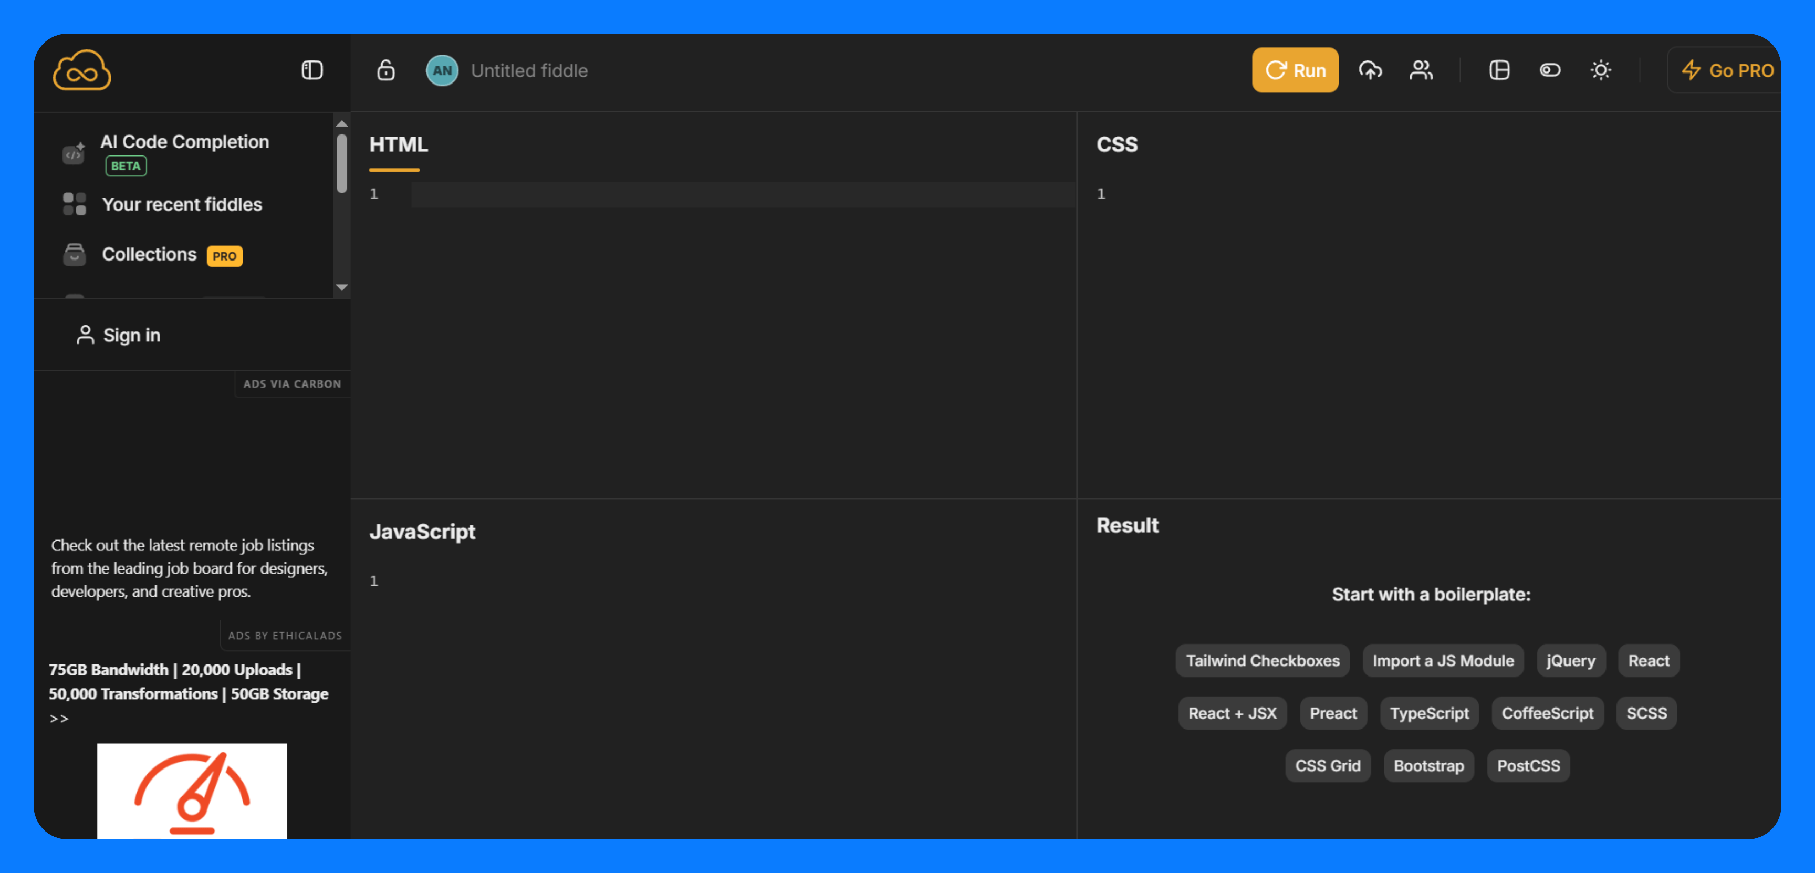Choose the Import a JS Module boilerplate
The image size is (1815, 873).
(1442, 660)
